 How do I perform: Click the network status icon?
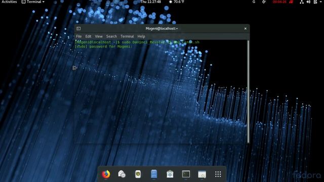point(302,2)
